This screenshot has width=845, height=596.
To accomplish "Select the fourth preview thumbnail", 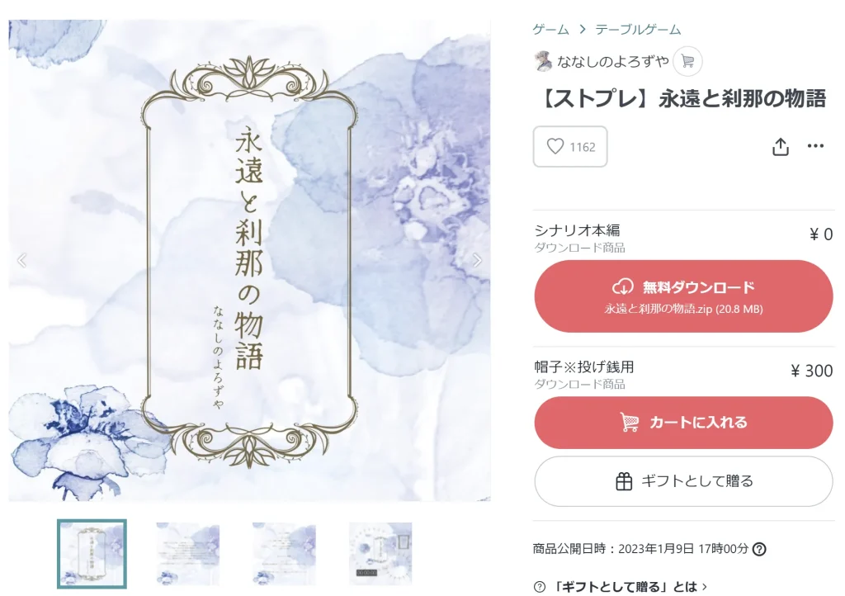I will 380,554.
